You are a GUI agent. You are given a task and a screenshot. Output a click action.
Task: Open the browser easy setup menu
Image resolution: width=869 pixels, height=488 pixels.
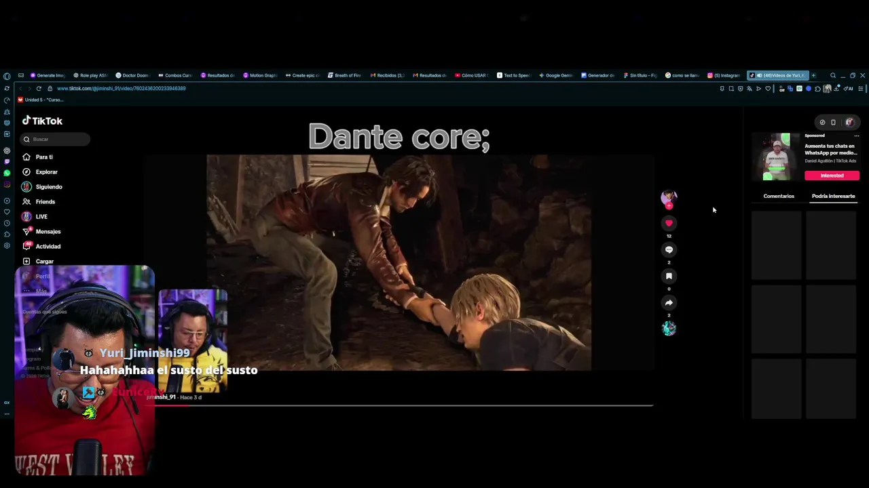(x=860, y=89)
